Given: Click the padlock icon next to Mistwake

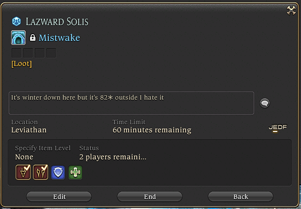Looking at the screenshot, I should tap(32, 38).
